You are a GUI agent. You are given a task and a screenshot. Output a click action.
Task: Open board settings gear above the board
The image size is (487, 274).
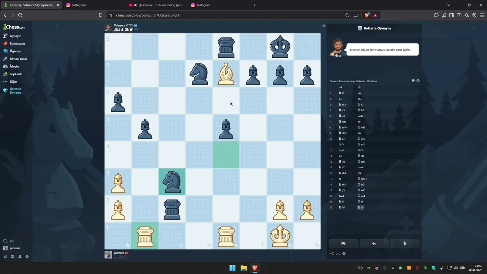pos(324,26)
